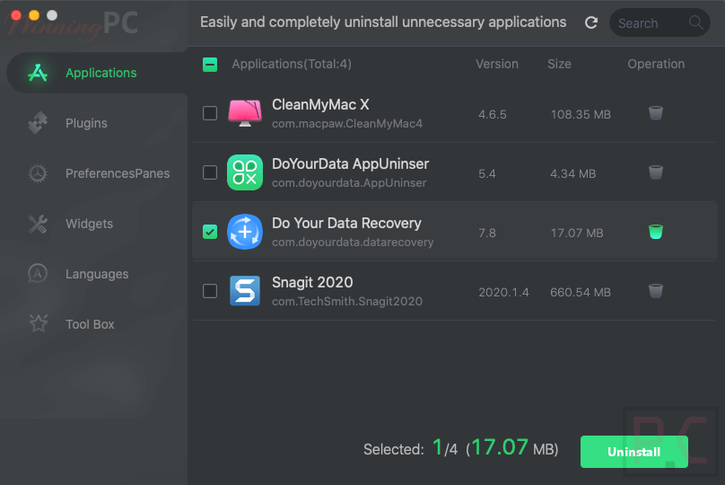Click version 2020.1.4 value
The image size is (725, 485).
503,292
